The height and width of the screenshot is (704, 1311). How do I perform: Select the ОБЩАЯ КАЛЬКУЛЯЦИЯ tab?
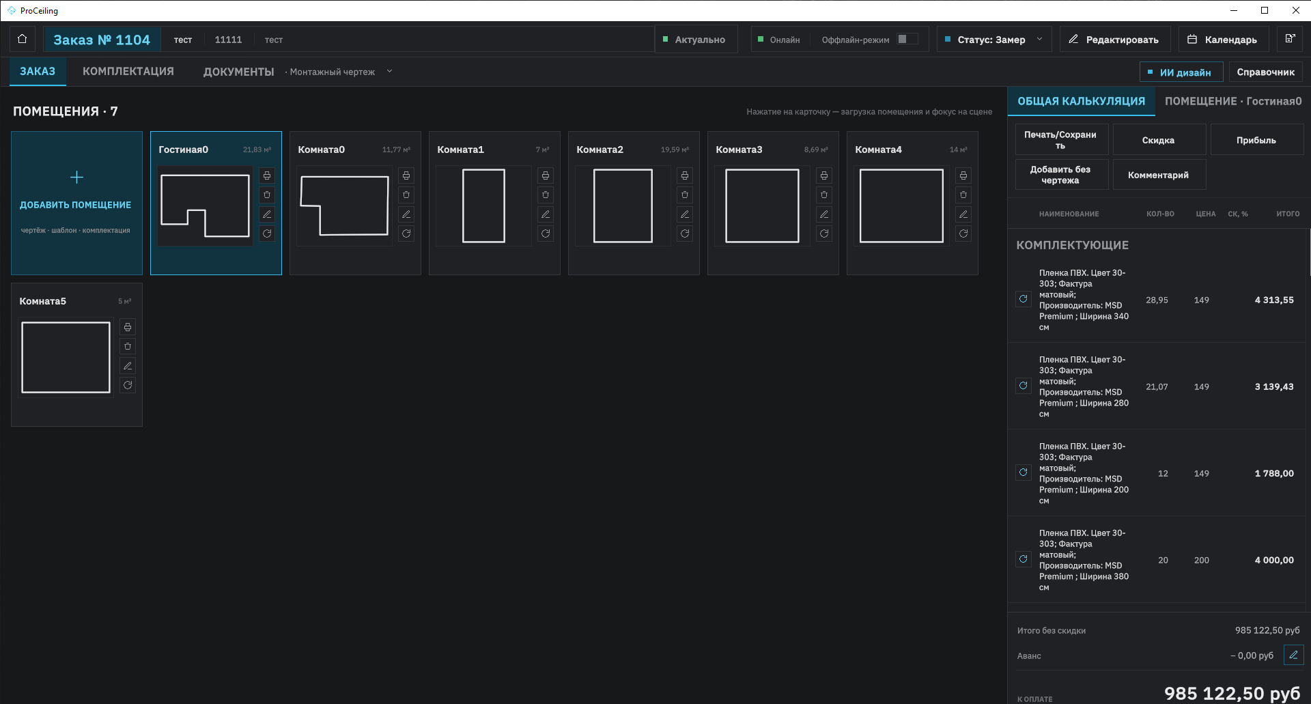1081,101
